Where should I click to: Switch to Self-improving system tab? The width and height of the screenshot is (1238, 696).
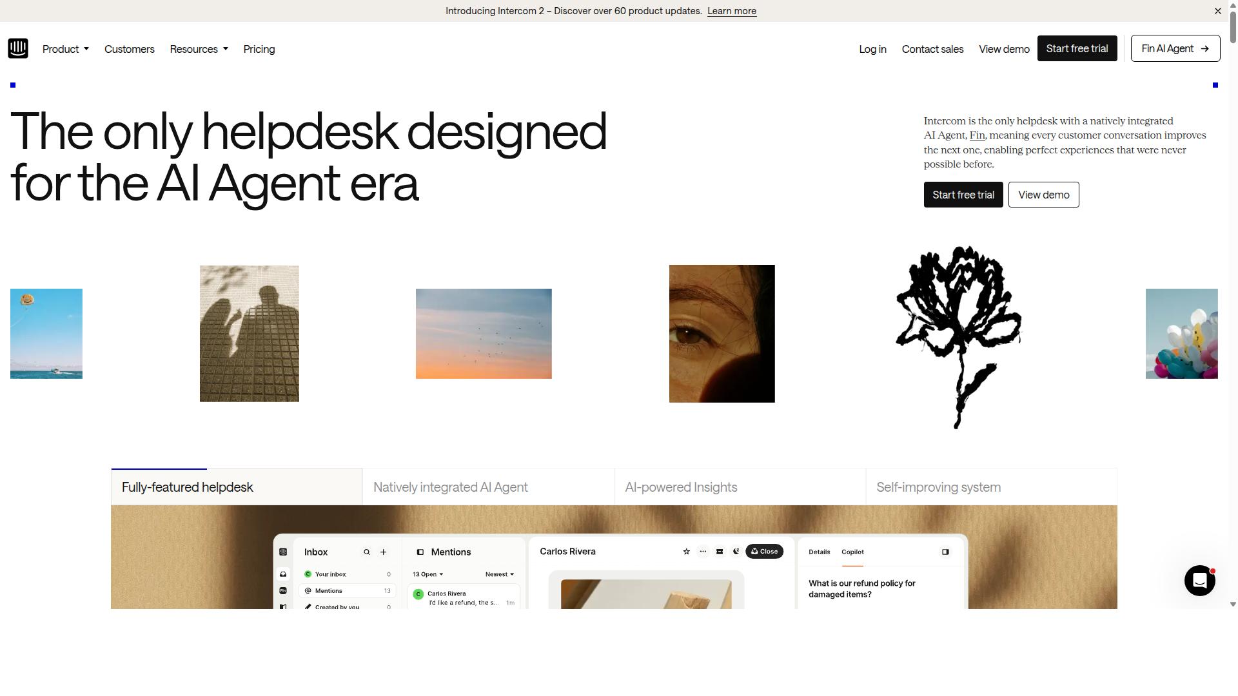[991, 487]
